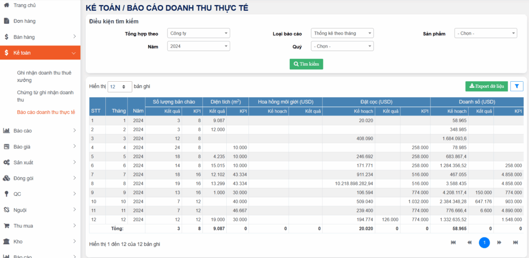529x258 pixels.
Task: Click the warehouse icon for Kho
Action: pyautogui.click(x=6, y=241)
